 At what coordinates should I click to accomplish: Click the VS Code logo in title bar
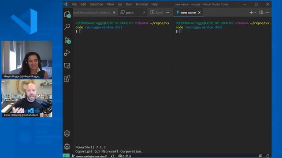[66, 4]
